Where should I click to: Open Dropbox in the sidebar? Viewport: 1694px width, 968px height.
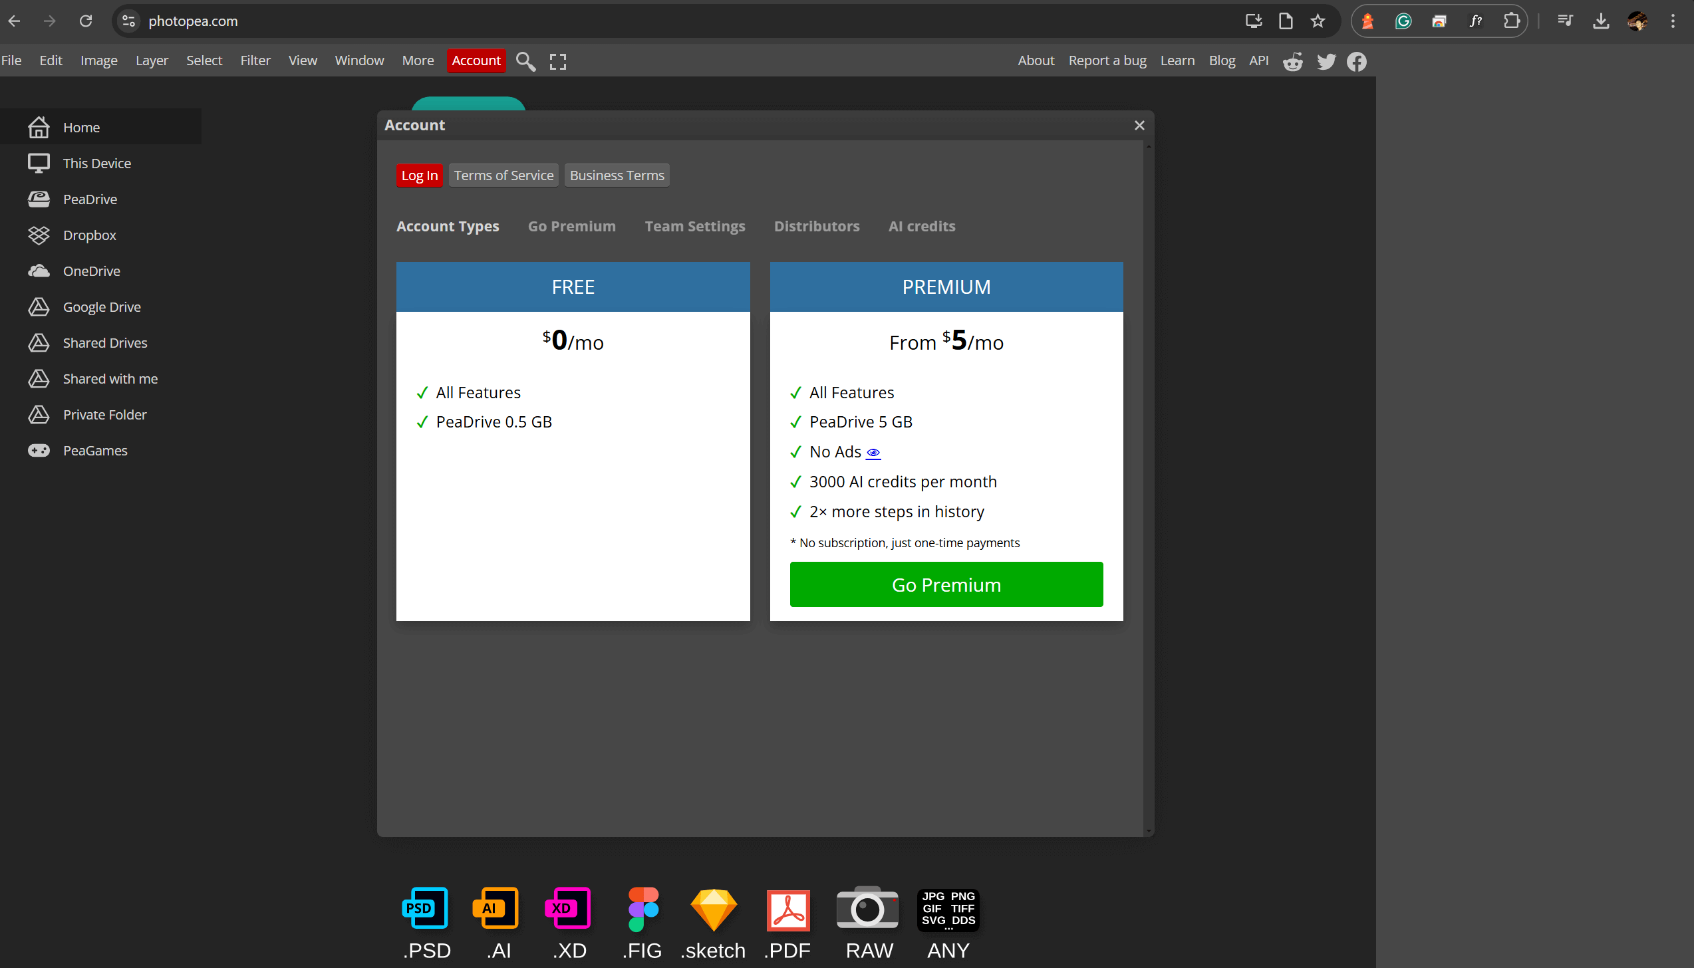pyautogui.click(x=101, y=235)
